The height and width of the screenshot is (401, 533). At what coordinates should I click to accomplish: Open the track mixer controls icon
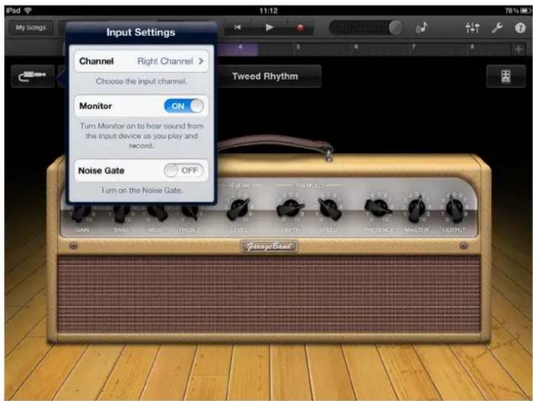[472, 28]
